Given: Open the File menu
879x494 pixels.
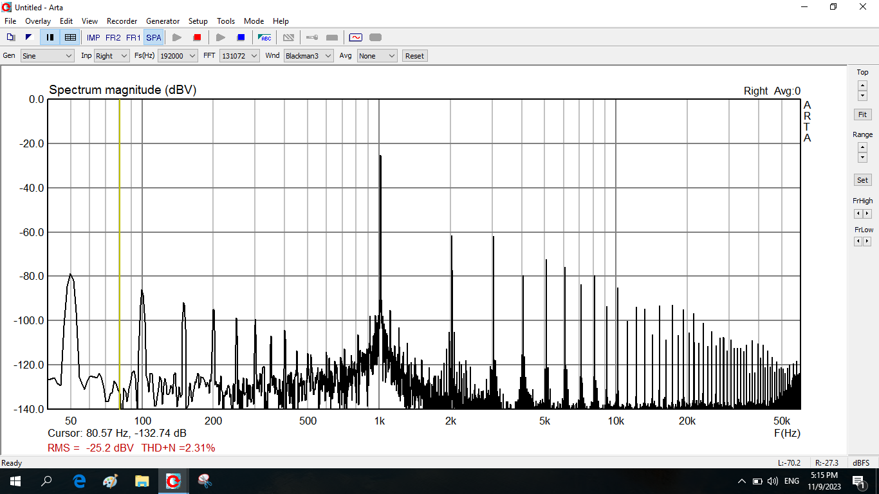Looking at the screenshot, I should point(10,21).
